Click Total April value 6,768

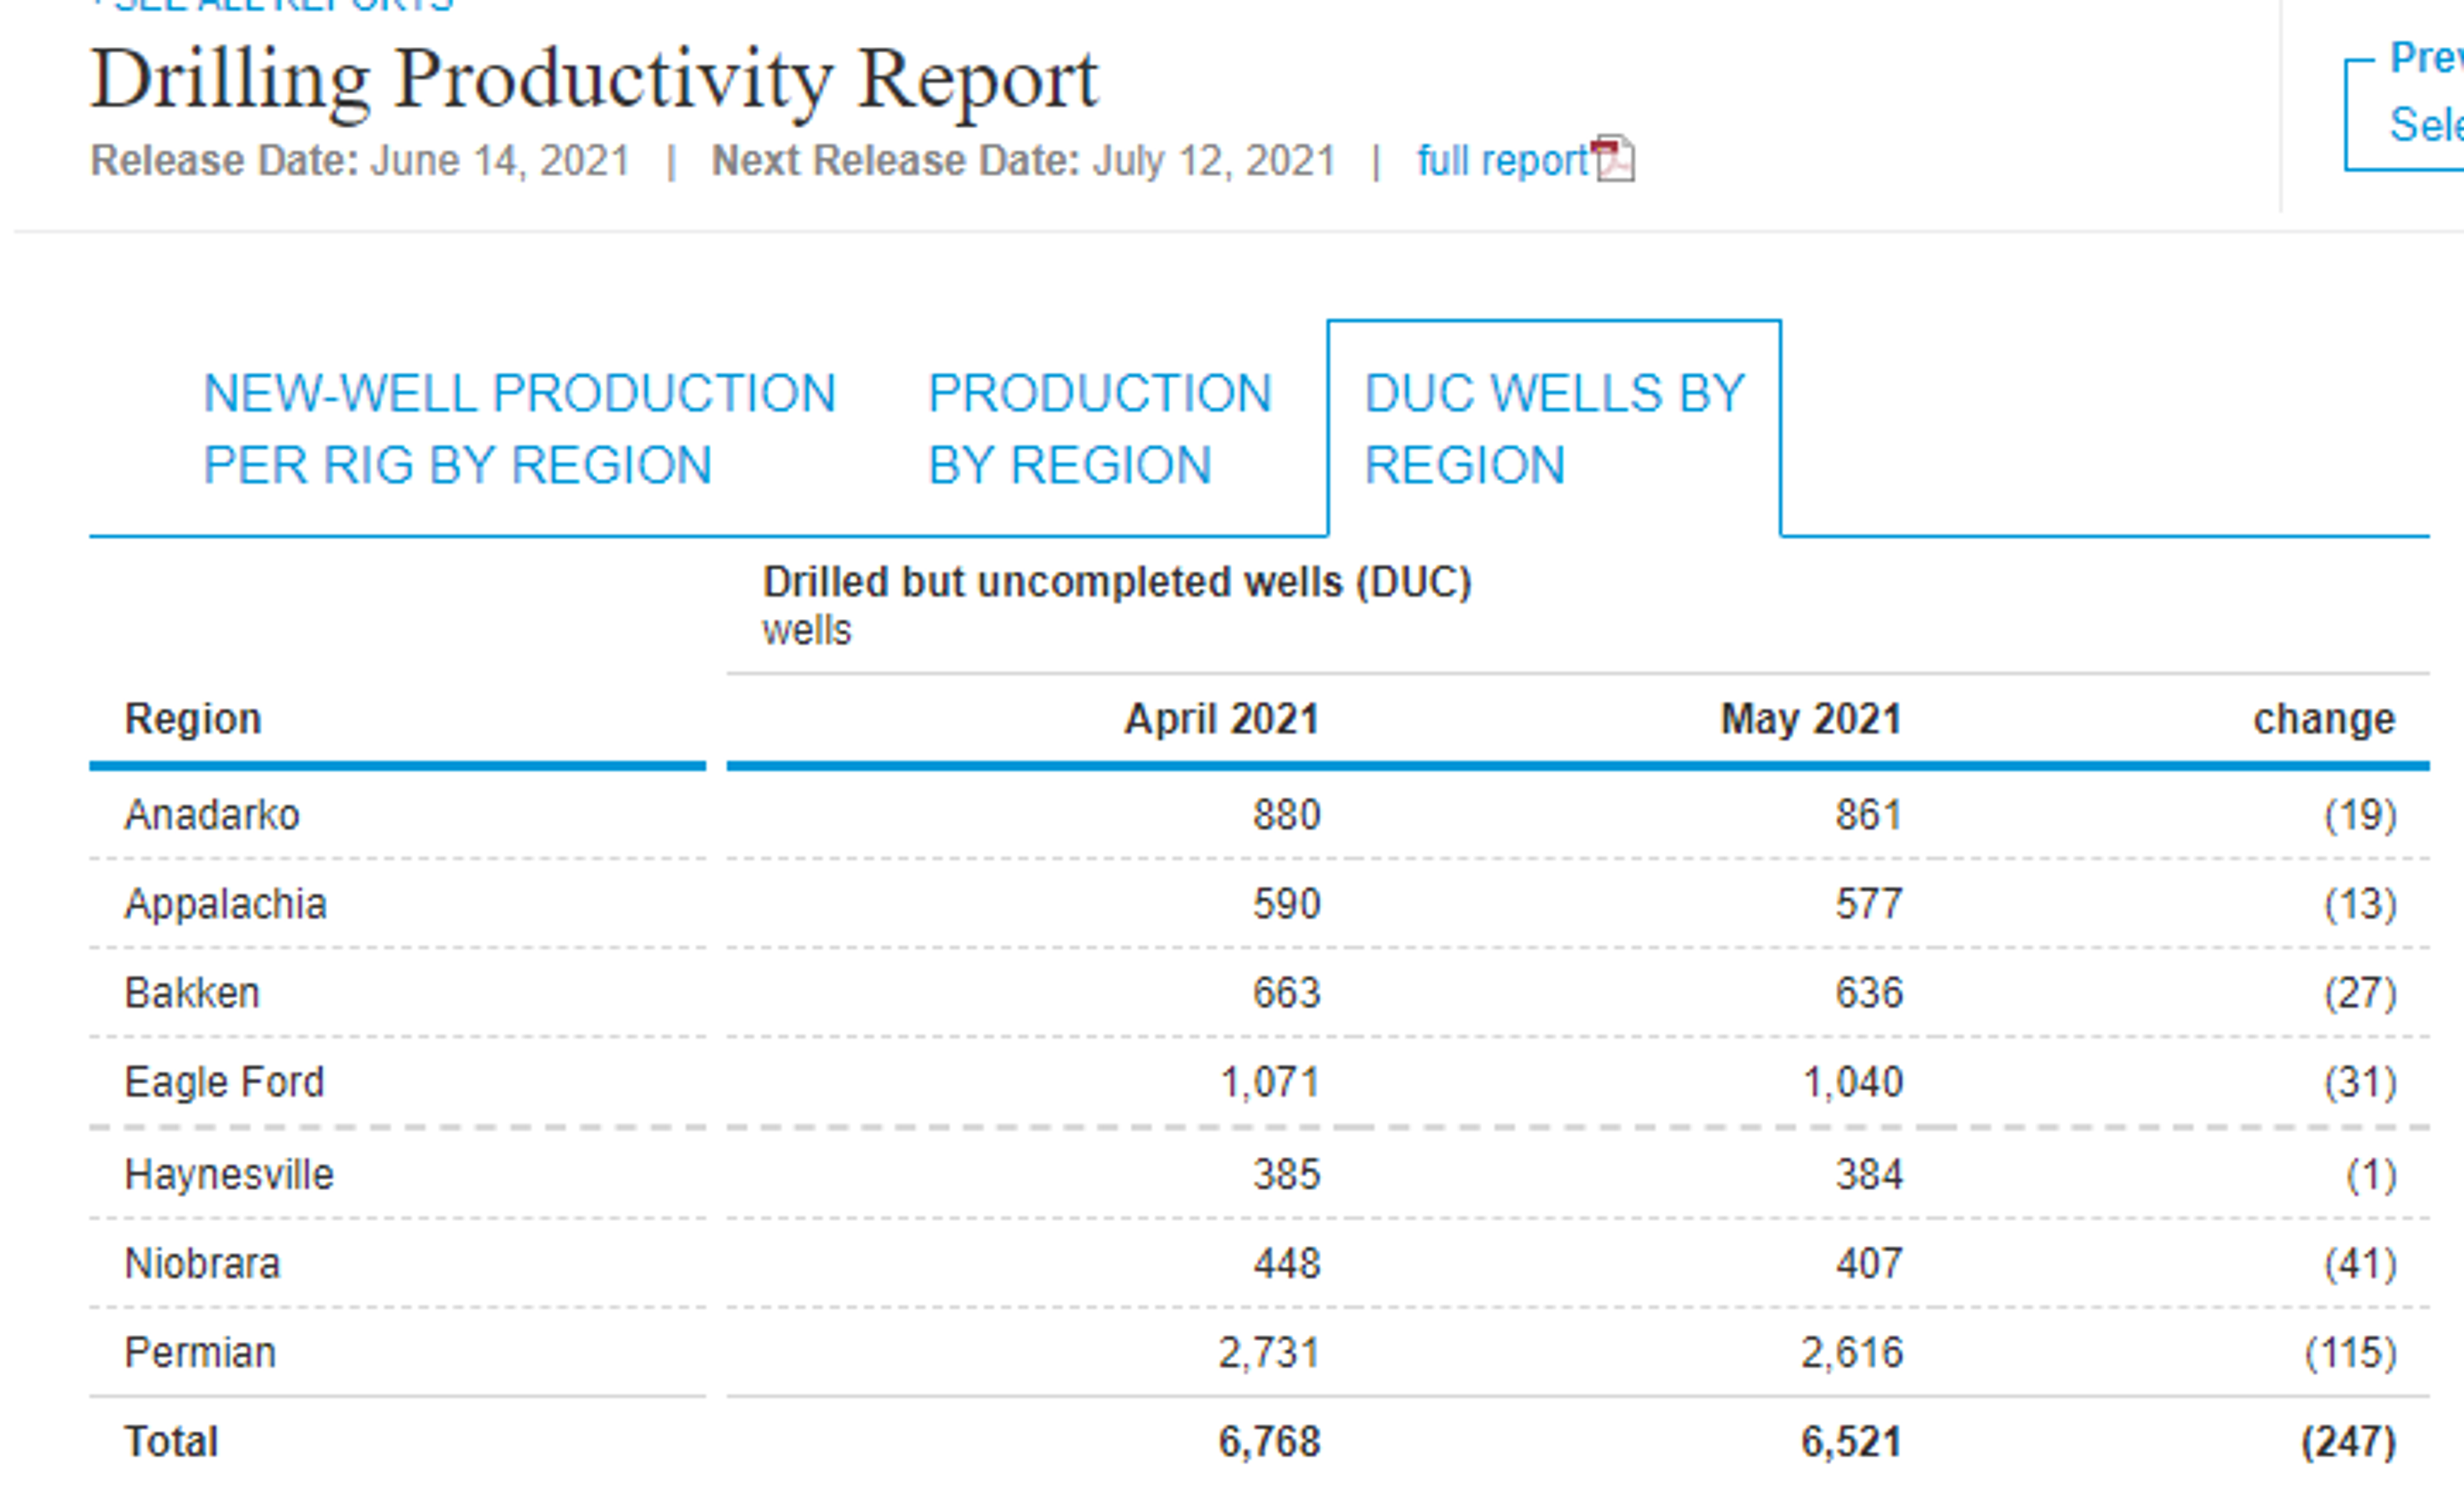pos(1269,1441)
